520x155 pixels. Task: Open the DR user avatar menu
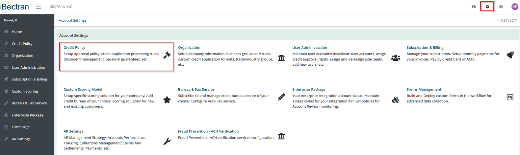(x=515, y=7)
